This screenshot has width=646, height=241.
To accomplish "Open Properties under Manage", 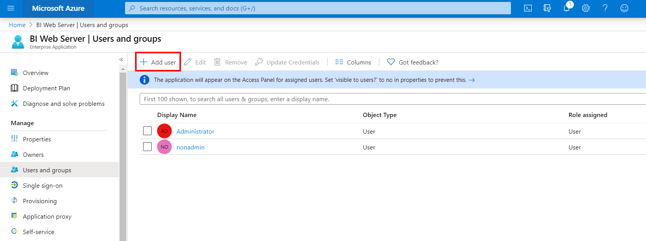I will click(x=37, y=139).
